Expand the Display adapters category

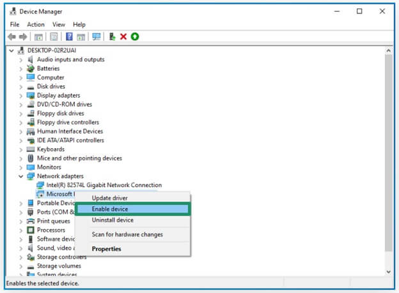click(21, 96)
